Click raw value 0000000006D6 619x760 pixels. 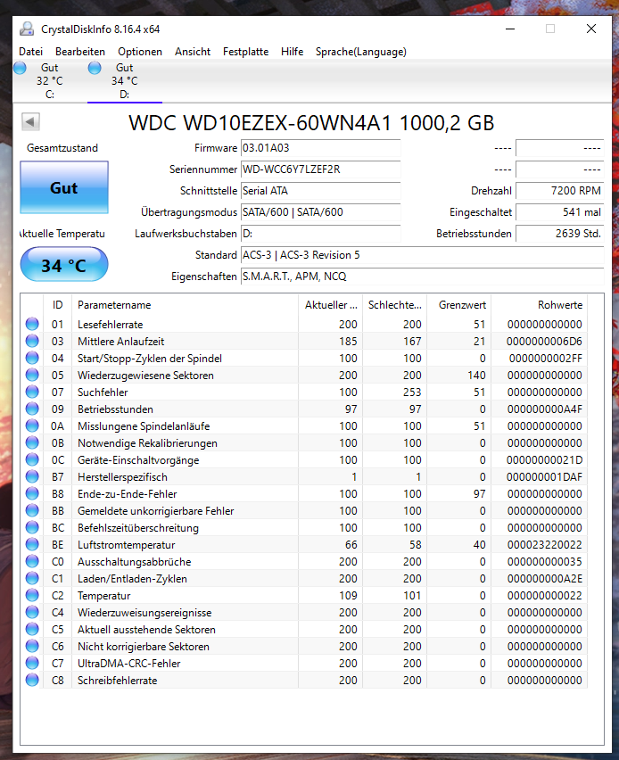click(544, 342)
